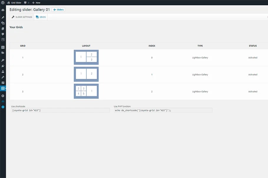
Task: Click the comments bubble in admin bar
Action: pyautogui.click(x=27, y=3)
